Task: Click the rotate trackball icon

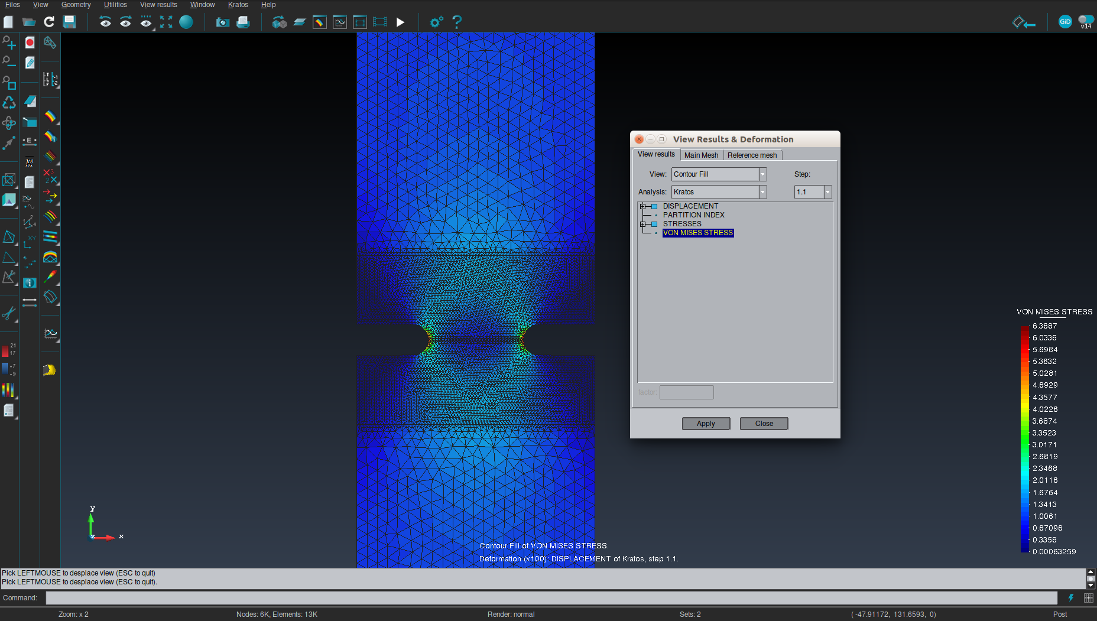Action: [9, 122]
